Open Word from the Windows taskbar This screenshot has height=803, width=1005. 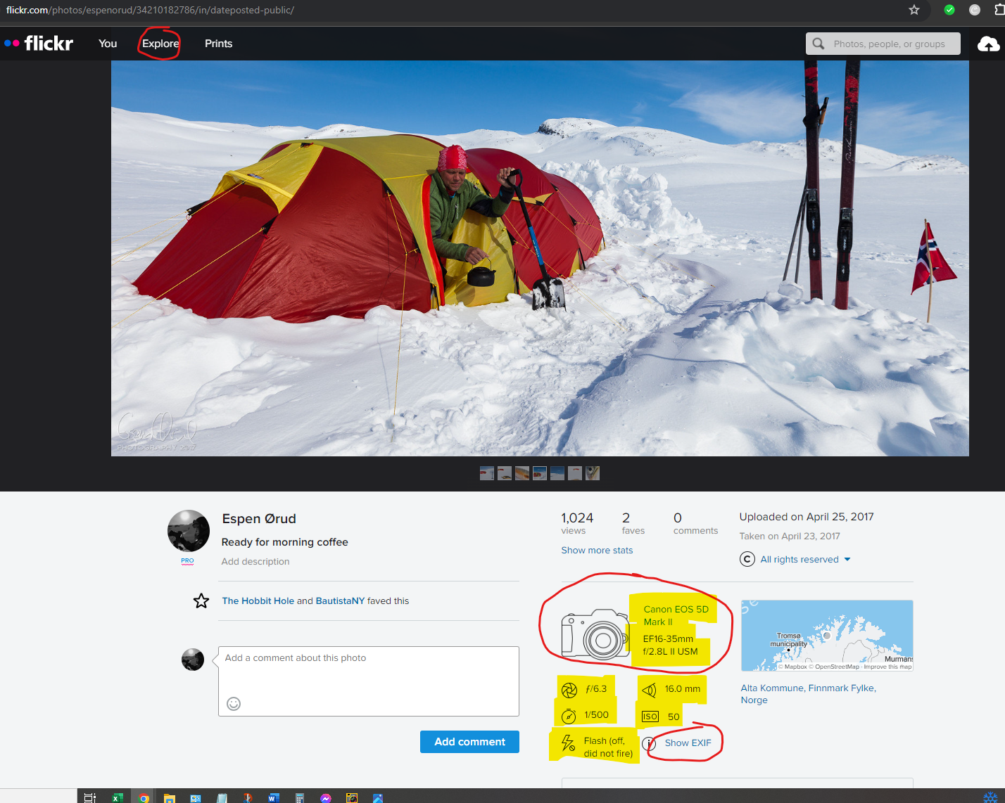coord(273,797)
